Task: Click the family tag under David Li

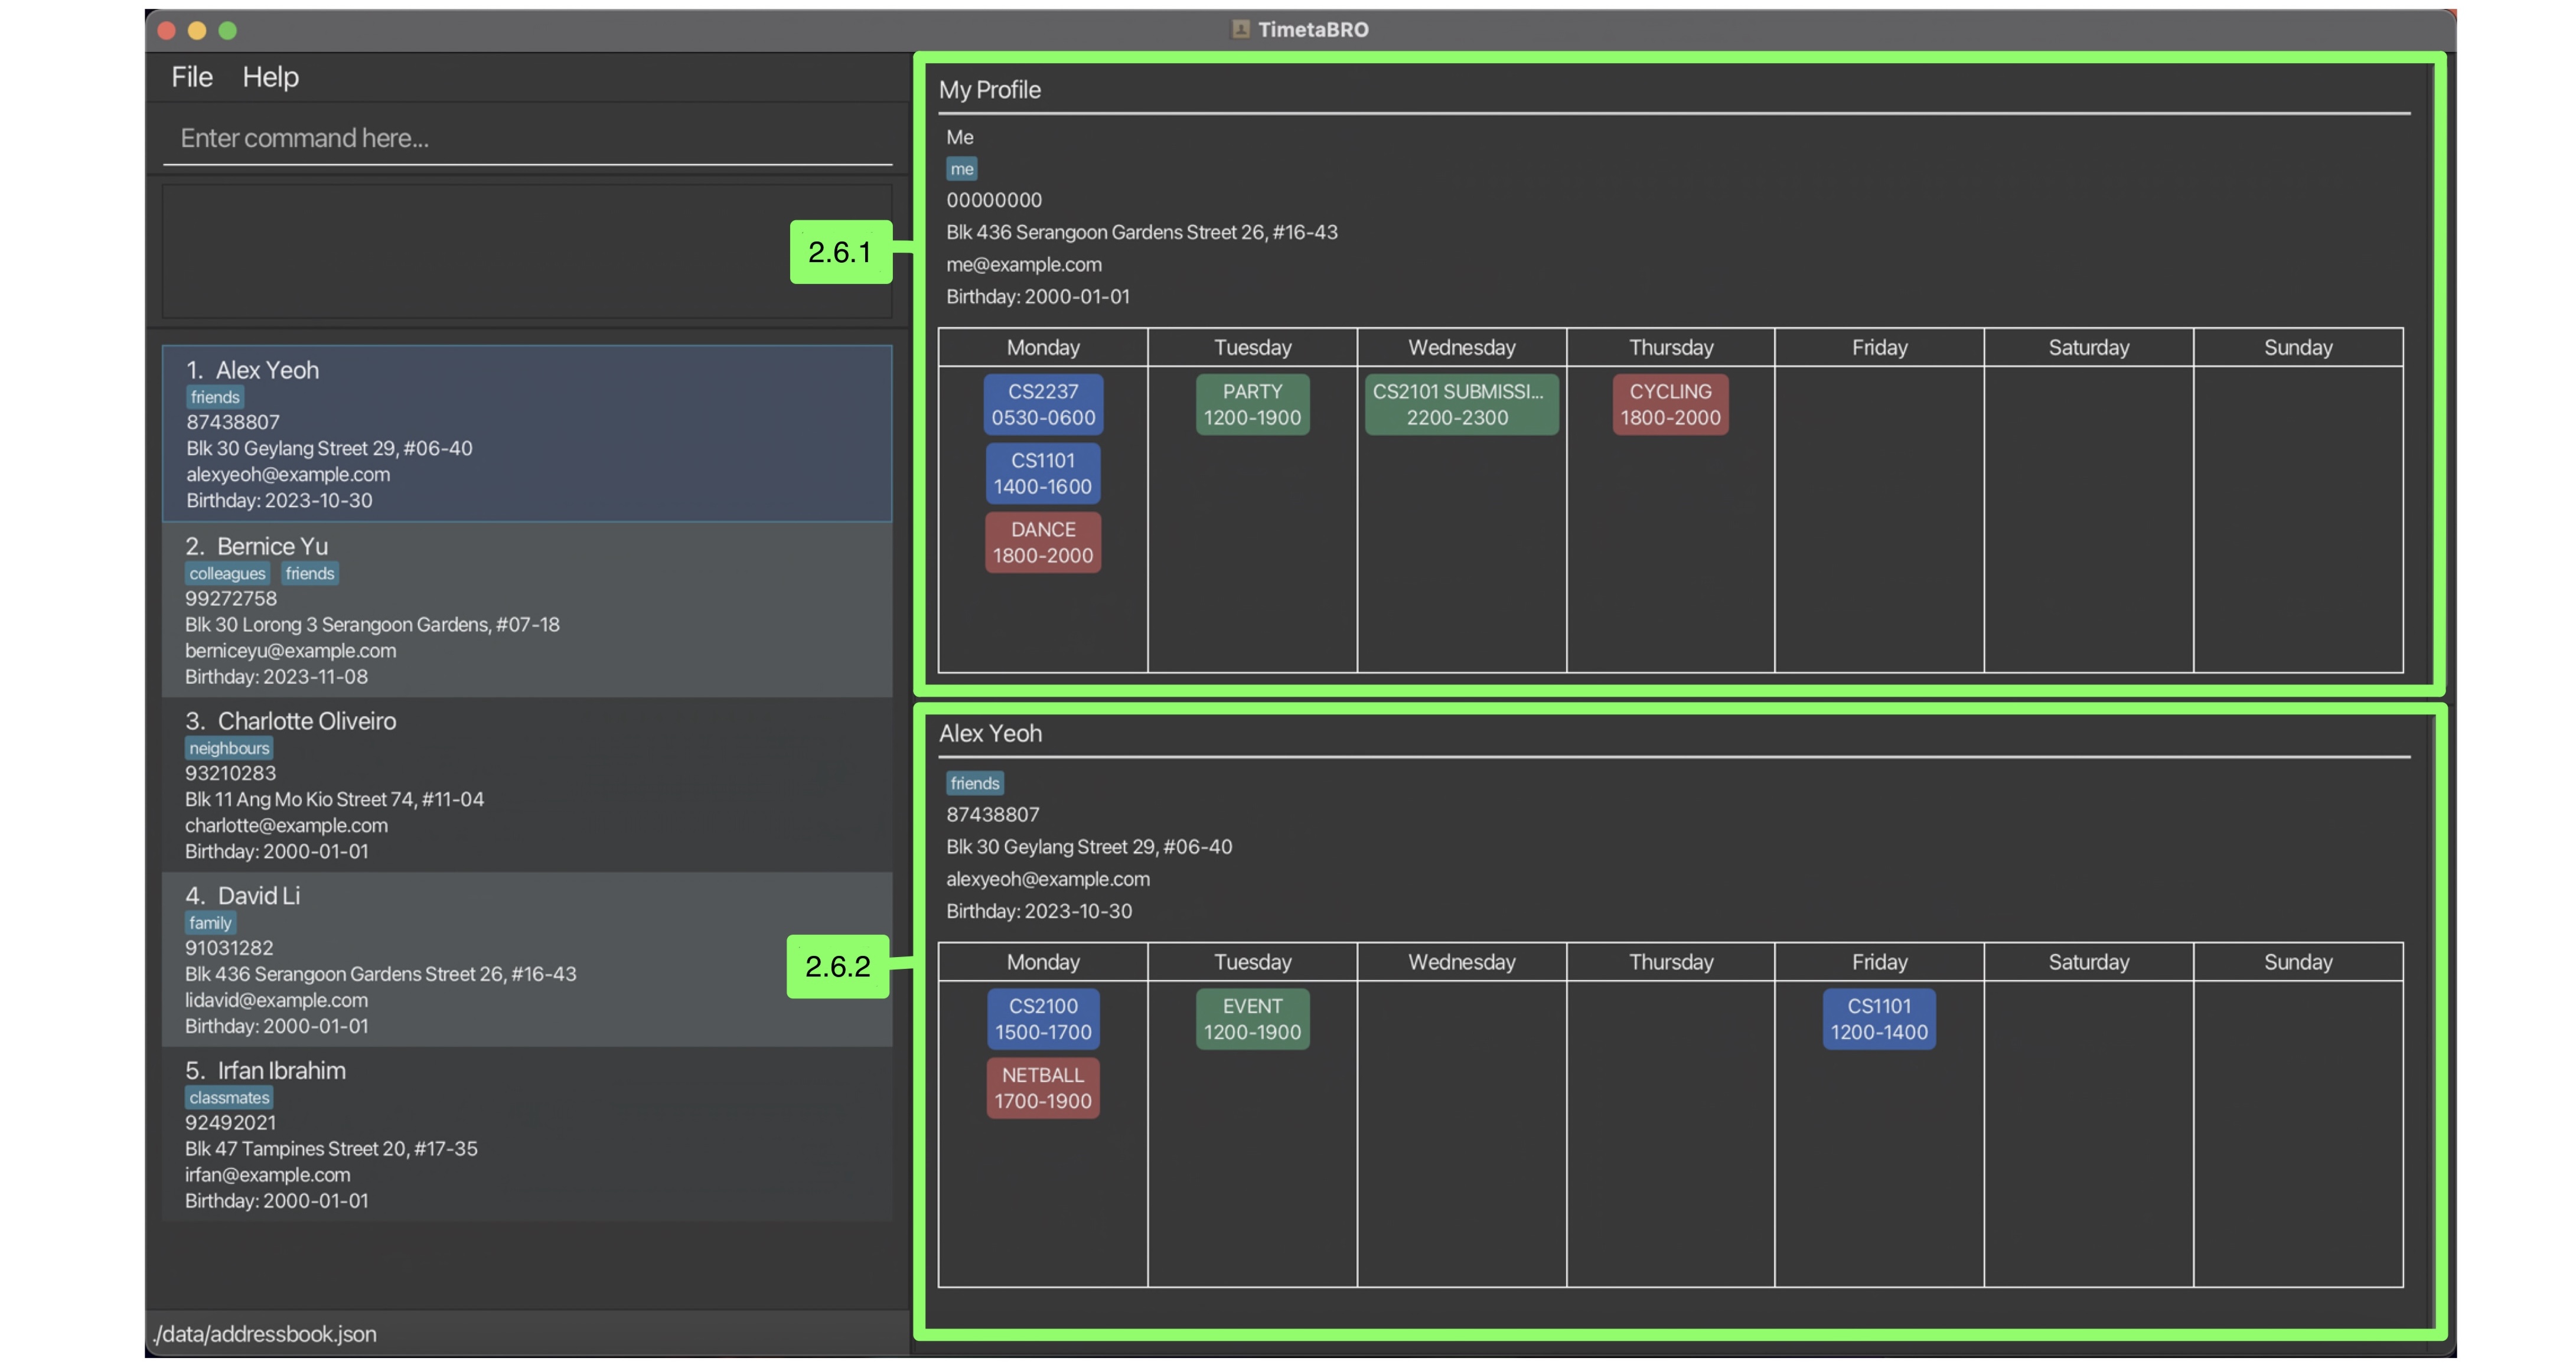Action: coord(210,923)
